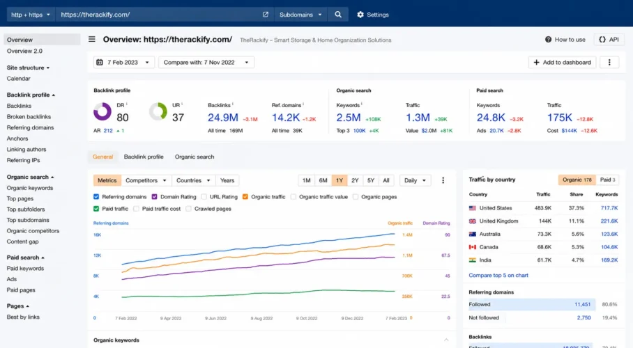Set chart range to 5Y

click(x=371, y=180)
